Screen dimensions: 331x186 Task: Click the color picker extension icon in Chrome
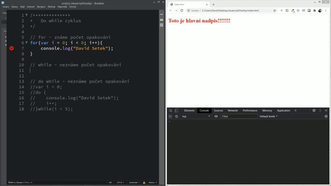(293, 10)
